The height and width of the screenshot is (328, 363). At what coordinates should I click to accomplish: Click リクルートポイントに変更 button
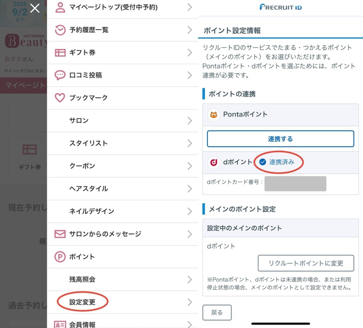coord(306,263)
